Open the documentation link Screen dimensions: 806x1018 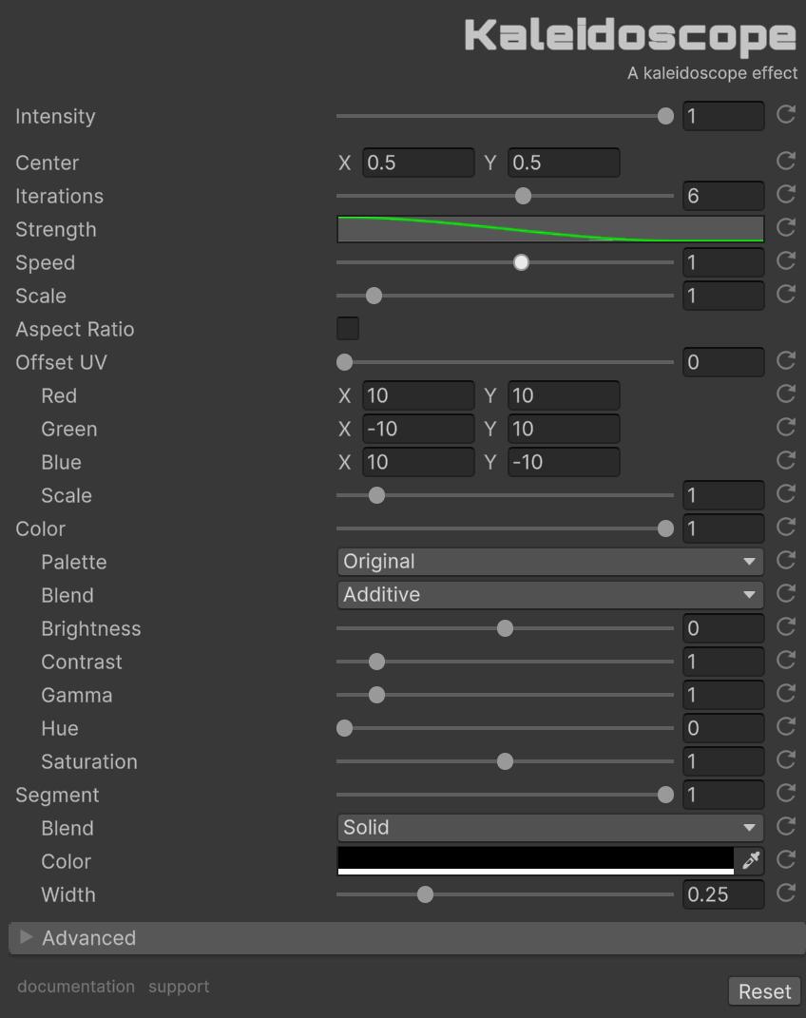[x=76, y=987]
